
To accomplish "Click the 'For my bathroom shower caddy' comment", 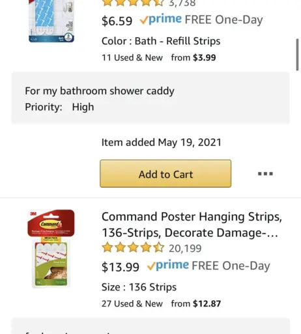I will (100, 91).
